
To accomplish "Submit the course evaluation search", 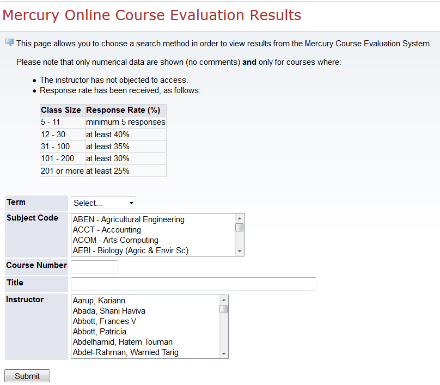I will (x=27, y=376).
